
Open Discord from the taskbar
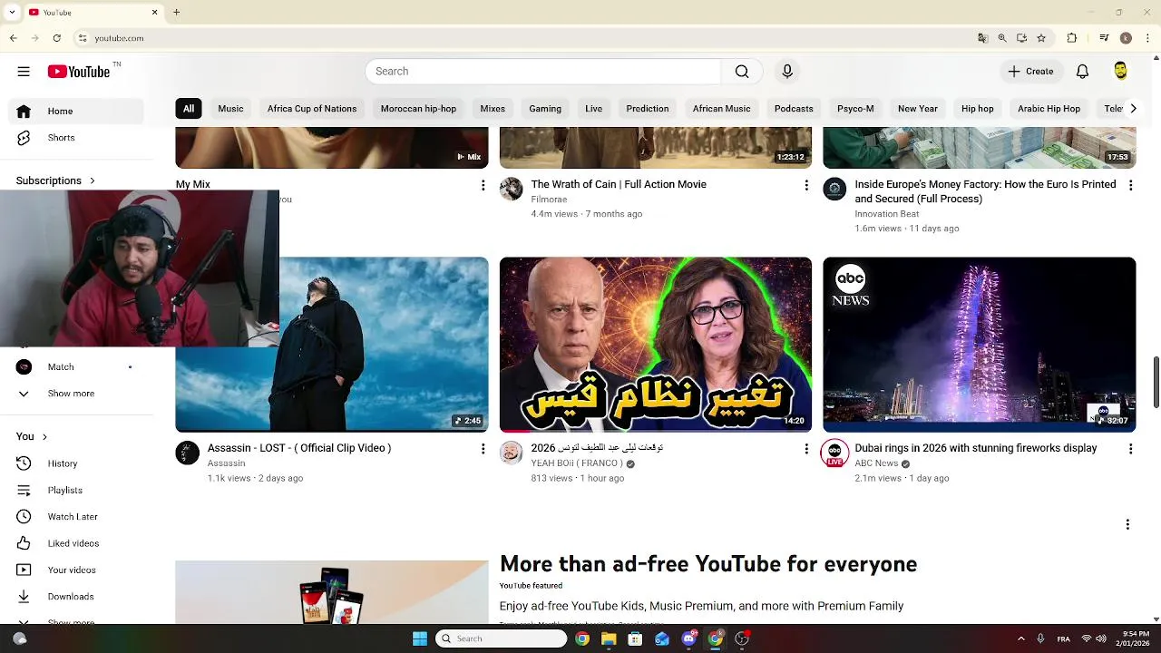(x=688, y=638)
